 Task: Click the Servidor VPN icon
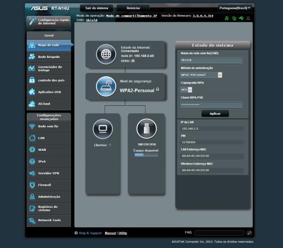(32, 173)
